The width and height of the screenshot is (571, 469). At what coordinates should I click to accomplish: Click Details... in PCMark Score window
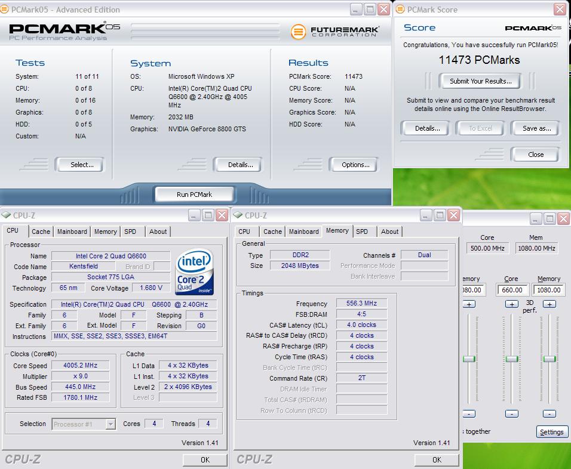pyautogui.click(x=426, y=128)
